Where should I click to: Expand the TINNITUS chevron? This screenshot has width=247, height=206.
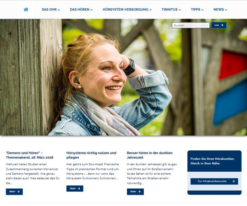tap(180, 10)
